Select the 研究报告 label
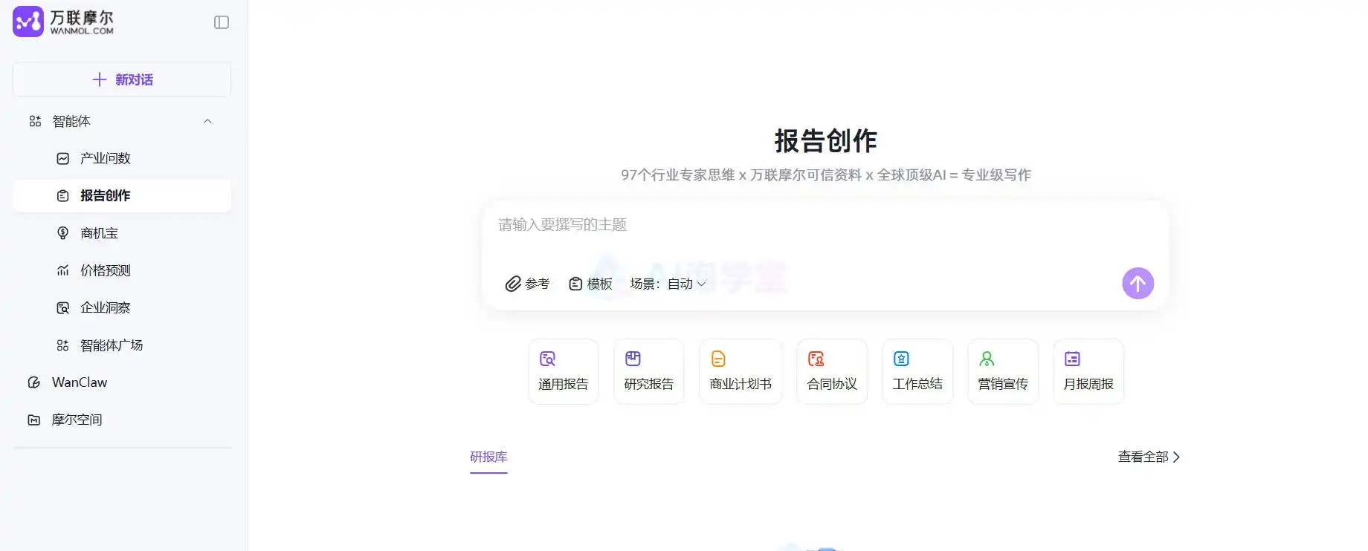The image size is (1368, 551). (648, 384)
